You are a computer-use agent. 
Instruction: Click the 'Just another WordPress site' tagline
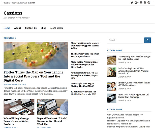(x=17, y=18)
